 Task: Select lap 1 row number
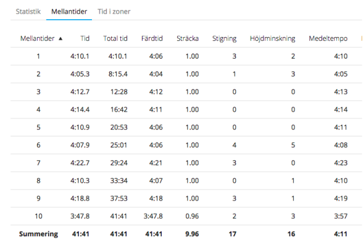click(38, 56)
